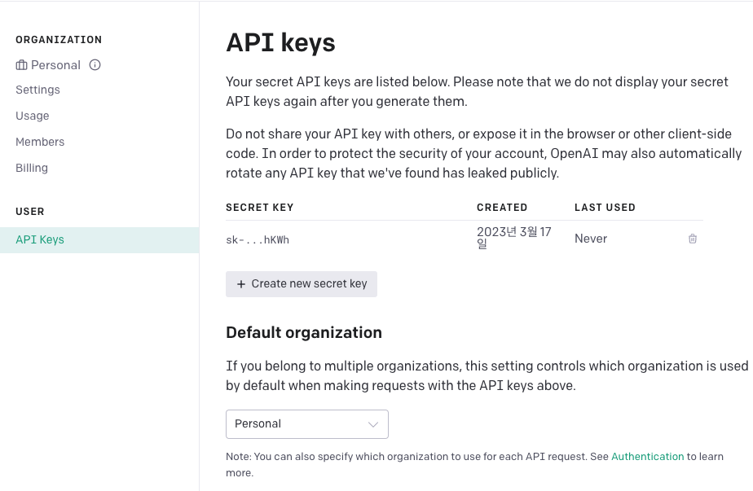Follow the Authentication link in note
This screenshot has height=491, width=753.
[647, 457]
